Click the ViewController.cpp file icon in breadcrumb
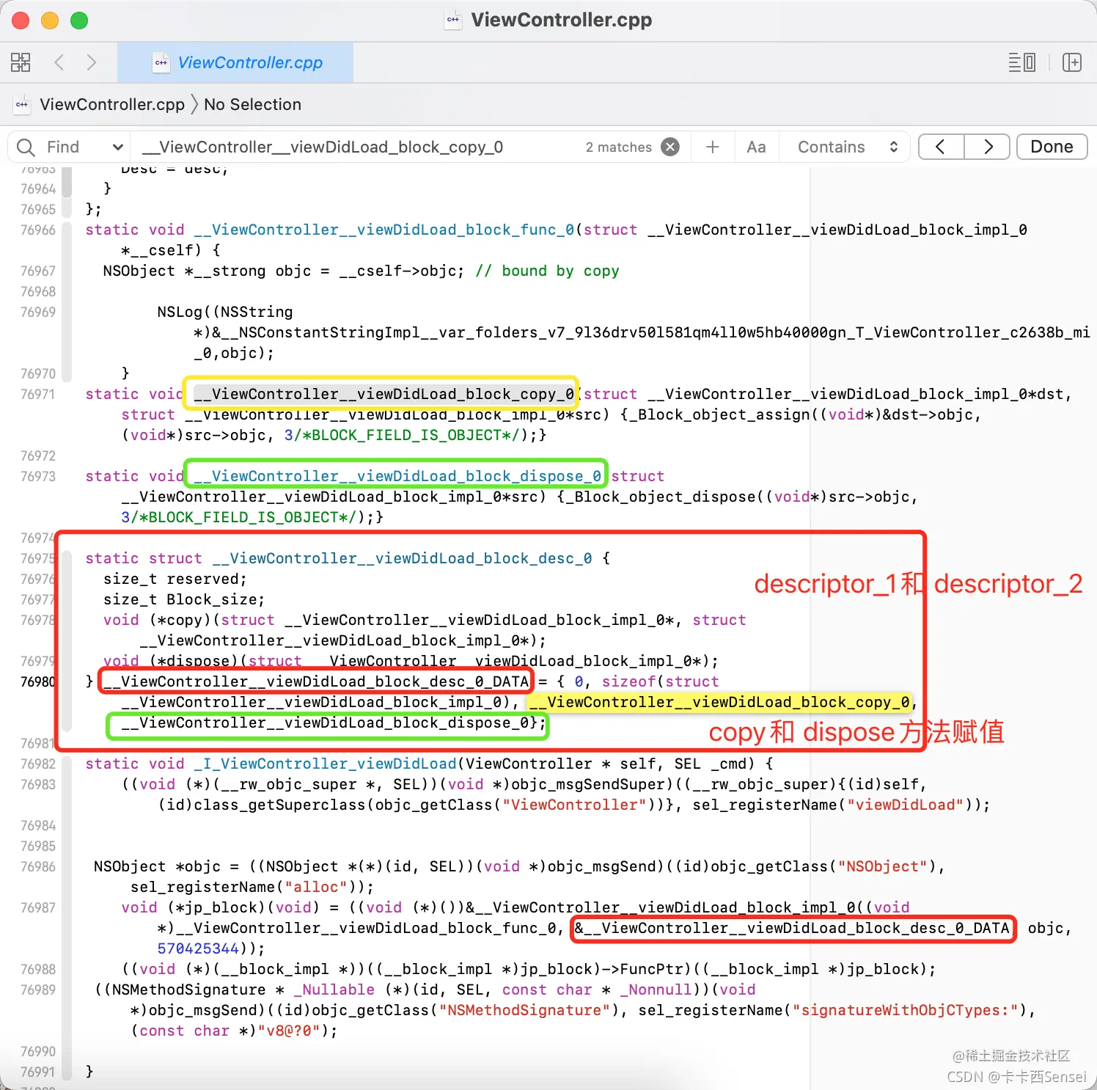 [x=22, y=104]
